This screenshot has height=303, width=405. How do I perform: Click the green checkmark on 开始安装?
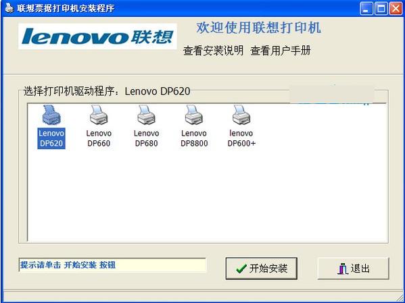(241, 269)
